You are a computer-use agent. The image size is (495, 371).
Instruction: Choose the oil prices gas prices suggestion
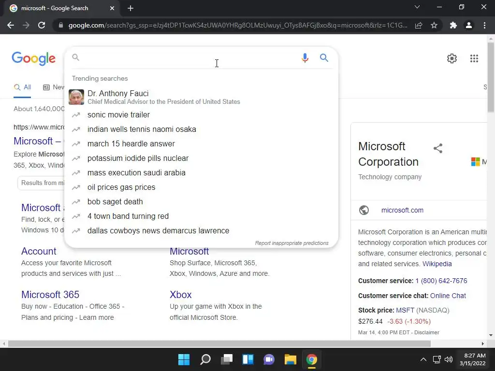pyautogui.click(x=202, y=187)
